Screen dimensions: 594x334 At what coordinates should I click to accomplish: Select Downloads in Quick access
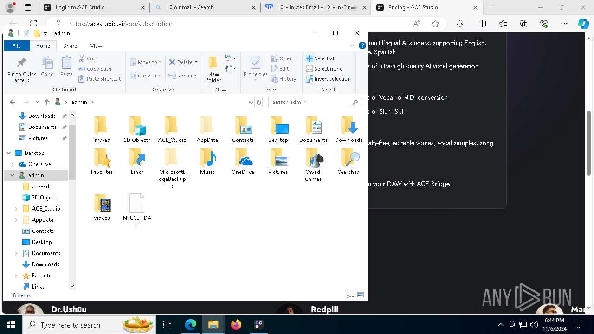coord(42,116)
